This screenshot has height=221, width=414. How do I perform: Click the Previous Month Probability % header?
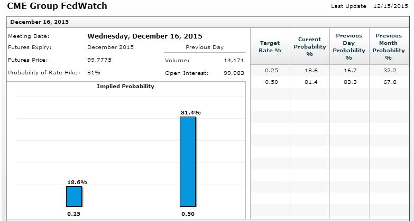(x=389, y=46)
